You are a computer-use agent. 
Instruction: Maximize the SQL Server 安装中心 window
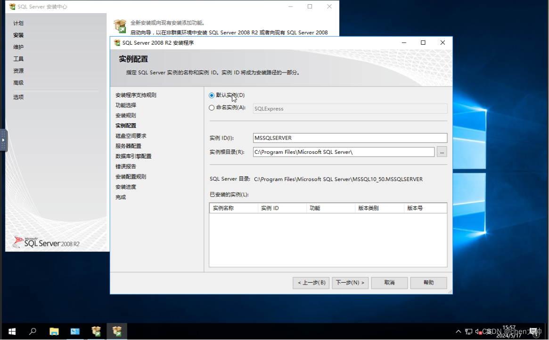tap(310, 7)
